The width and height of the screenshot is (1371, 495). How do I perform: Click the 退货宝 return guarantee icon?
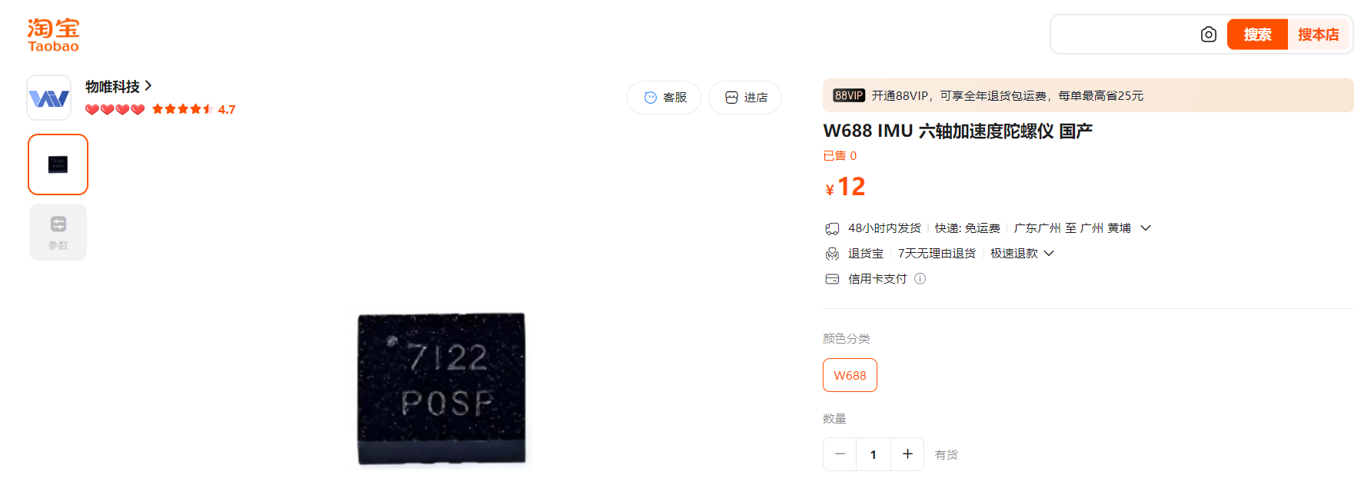[832, 254]
